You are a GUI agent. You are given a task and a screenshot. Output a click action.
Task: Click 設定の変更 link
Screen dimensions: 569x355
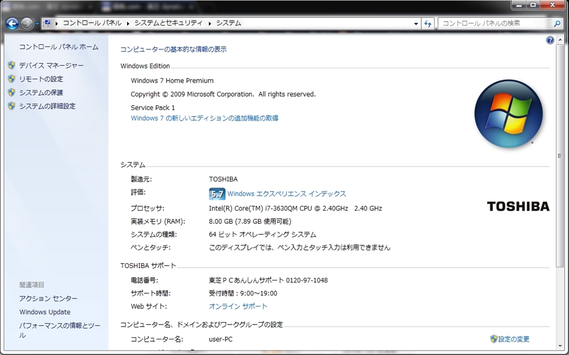[514, 339]
